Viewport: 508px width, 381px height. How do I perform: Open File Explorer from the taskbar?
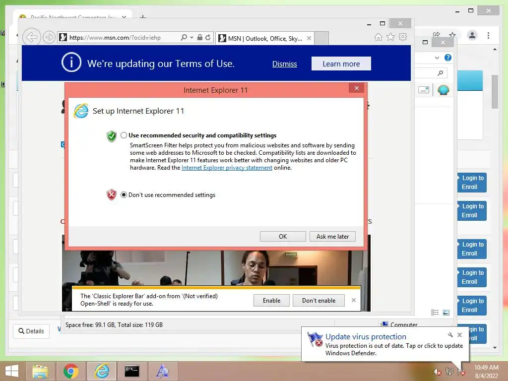point(40,371)
